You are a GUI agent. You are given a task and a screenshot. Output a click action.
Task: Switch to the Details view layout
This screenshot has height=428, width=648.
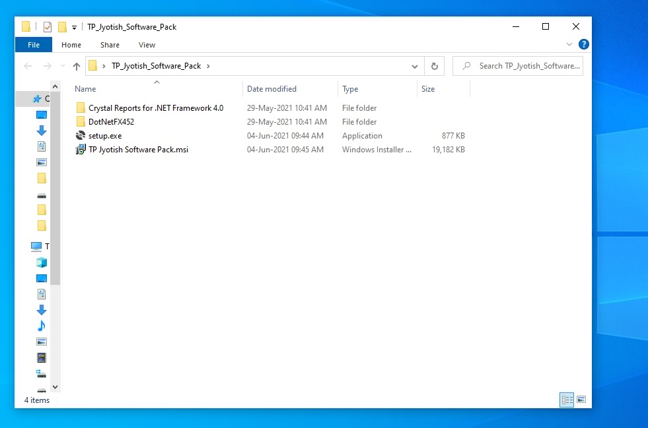[x=567, y=400]
